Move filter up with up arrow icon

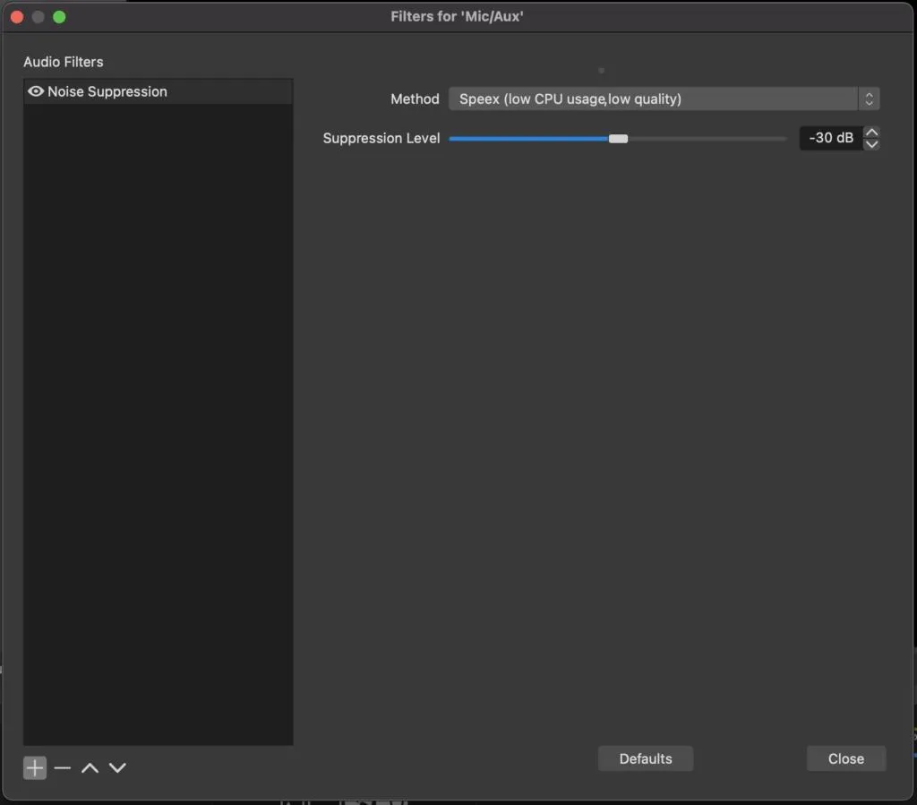[90, 767]
